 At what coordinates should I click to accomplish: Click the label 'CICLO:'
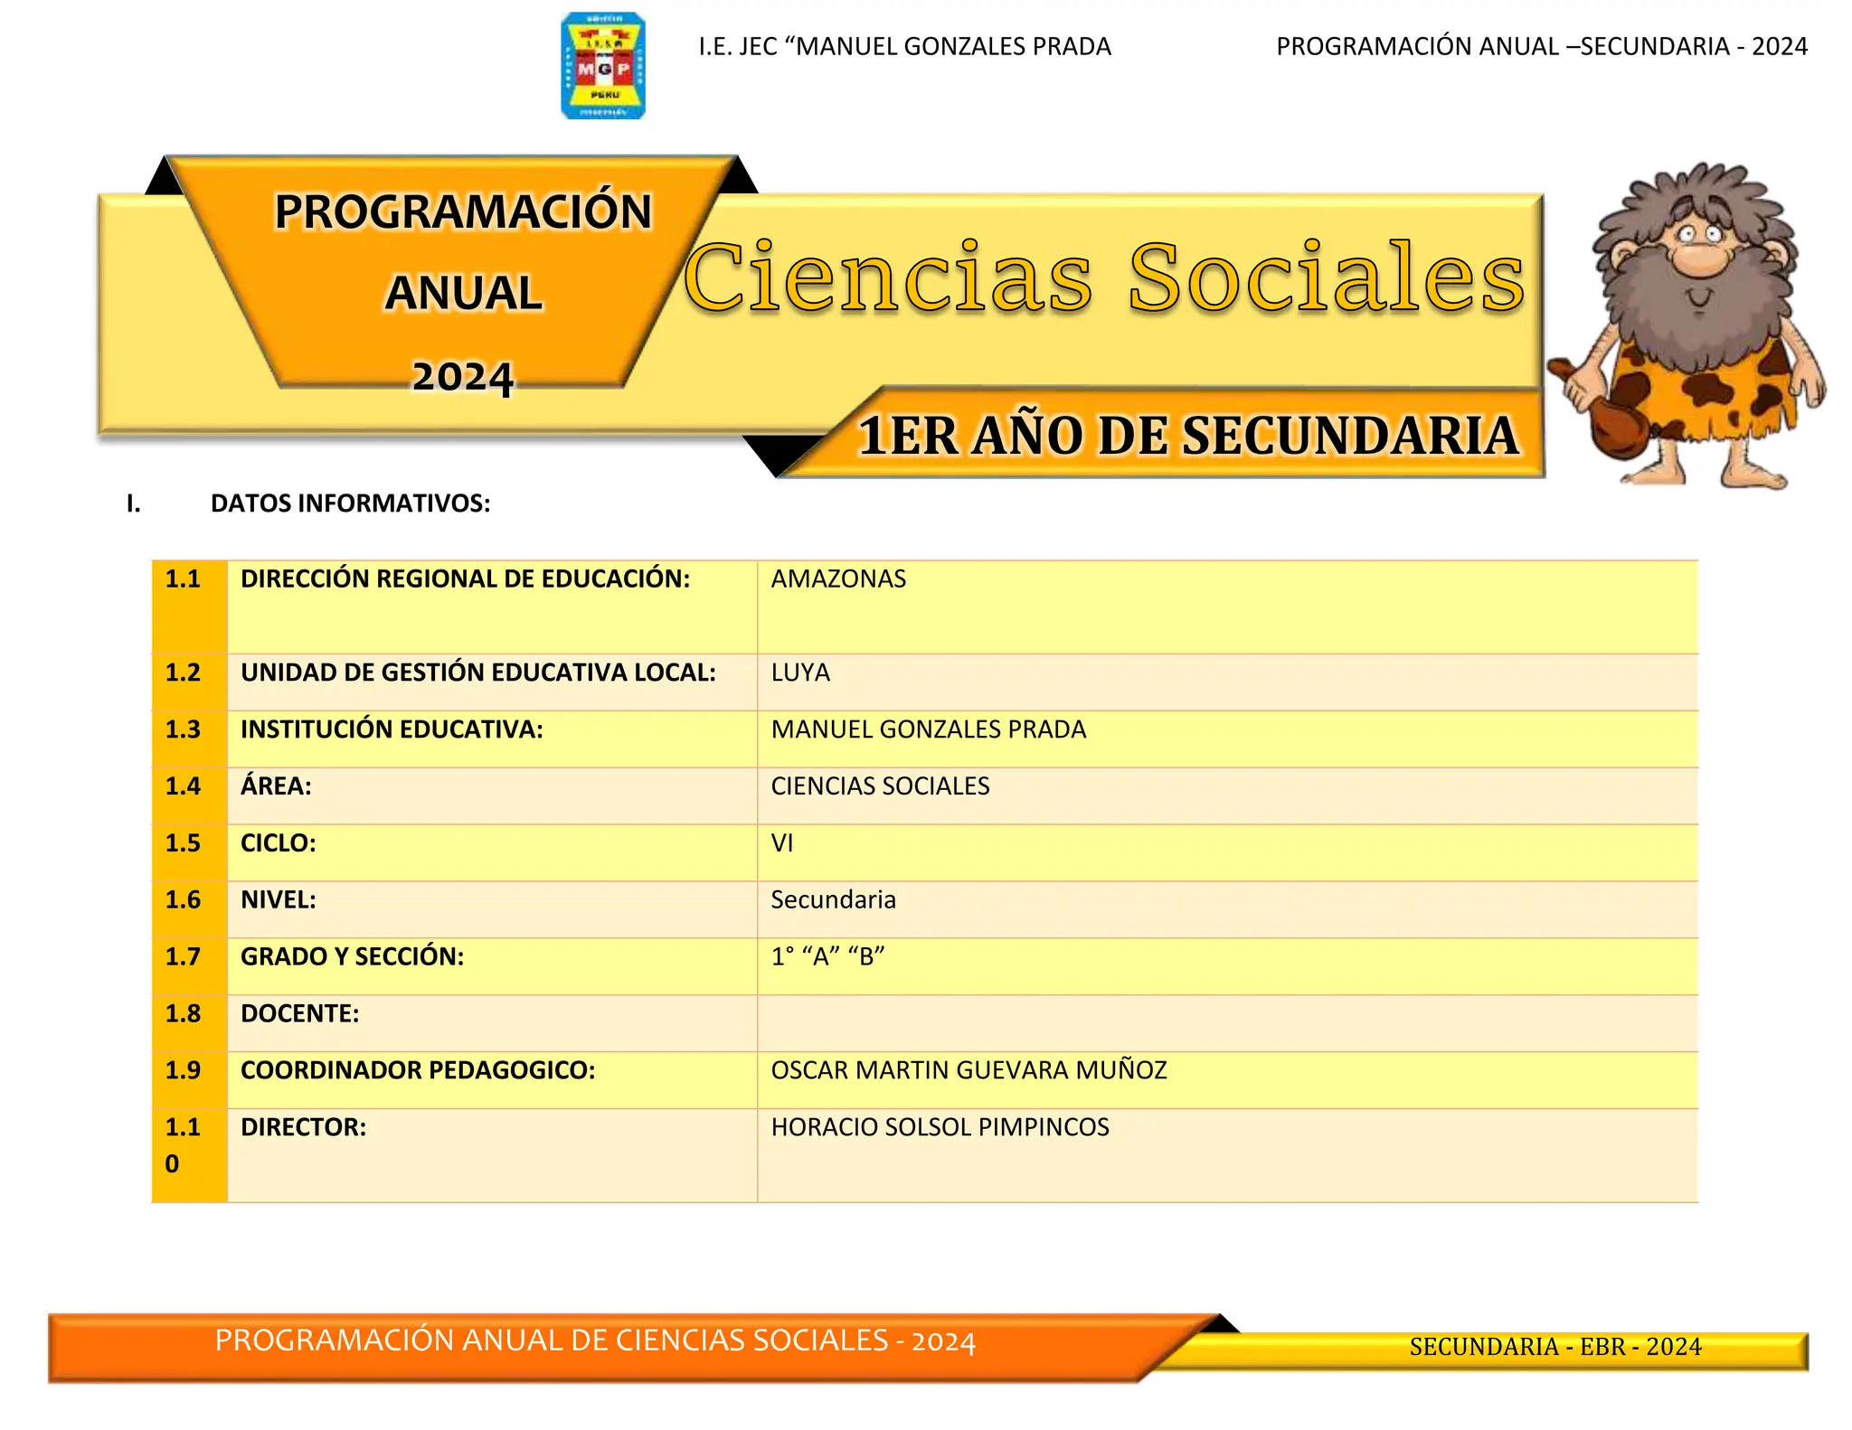(279, 843)
